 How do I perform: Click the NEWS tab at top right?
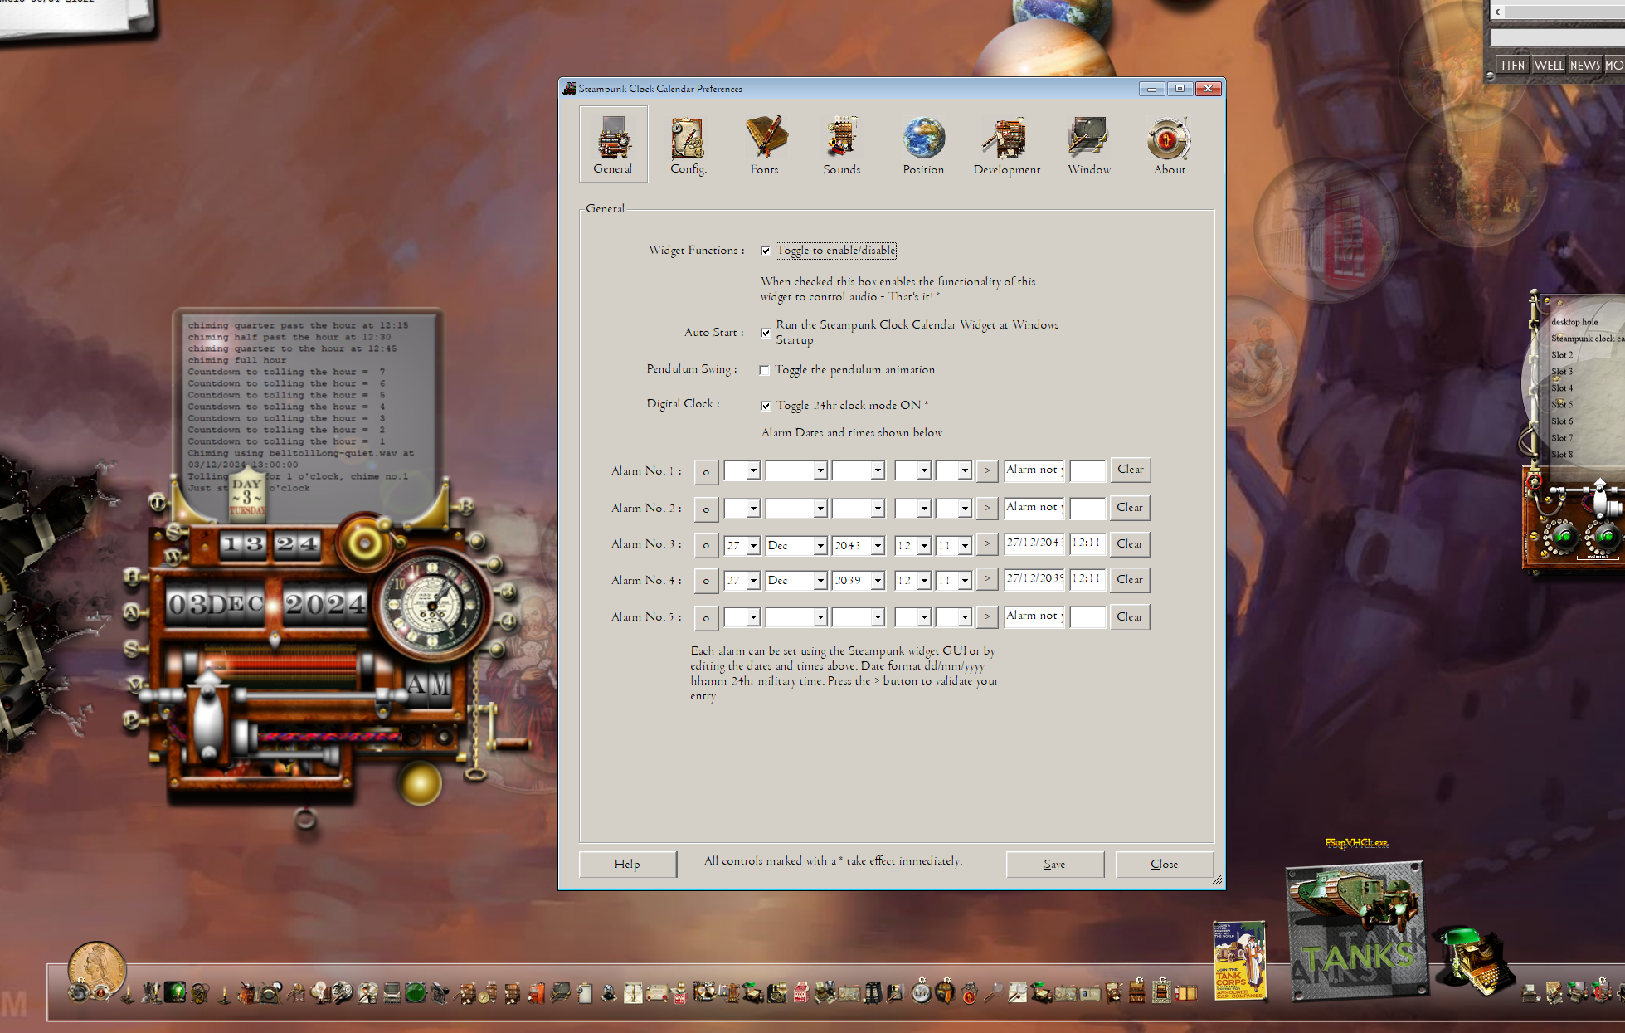[x=1584, y=65]
